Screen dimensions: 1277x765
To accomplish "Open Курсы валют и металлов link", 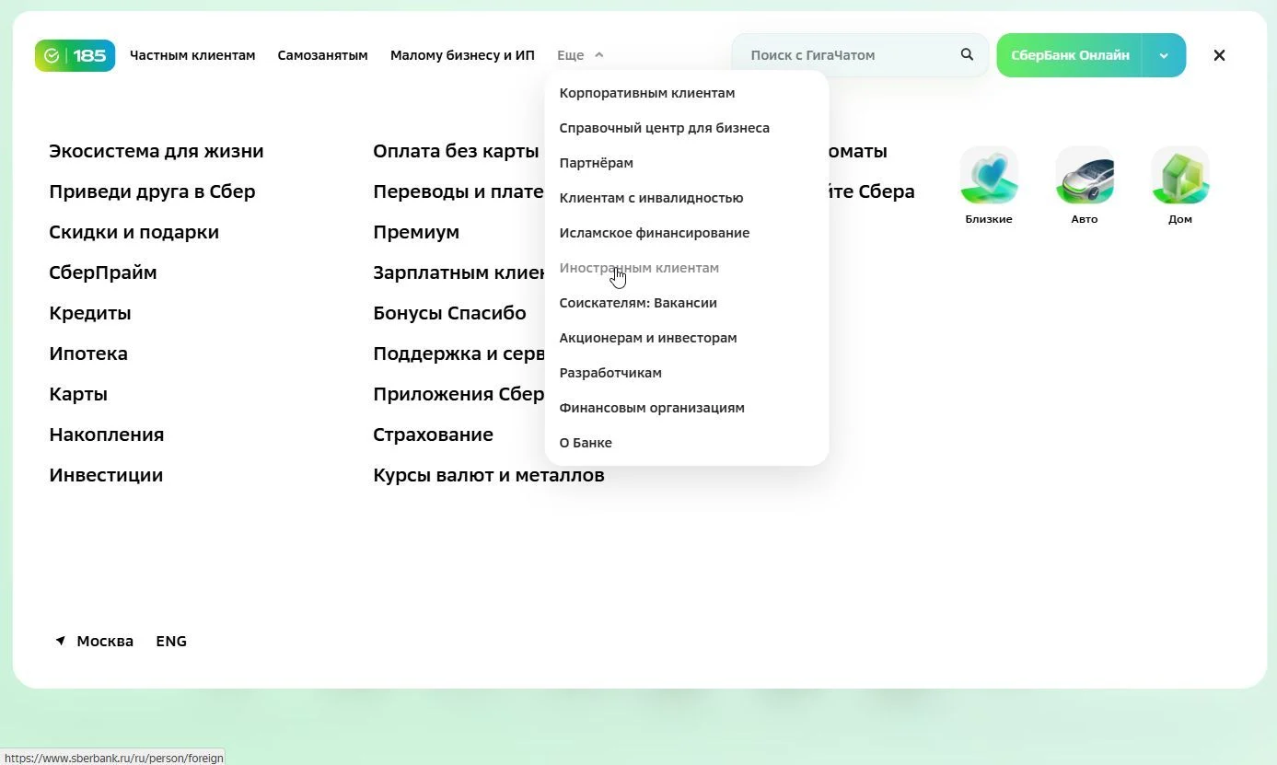I will click(x=489, y=475).
